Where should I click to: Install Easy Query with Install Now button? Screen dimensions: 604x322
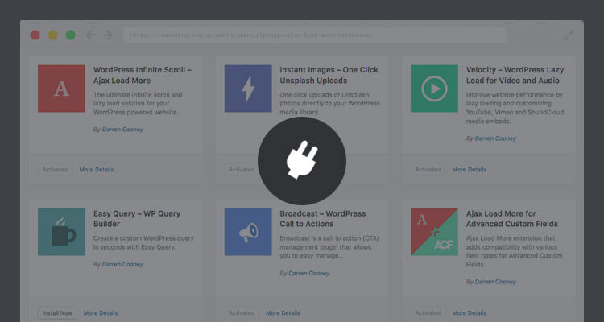[57, 313]
